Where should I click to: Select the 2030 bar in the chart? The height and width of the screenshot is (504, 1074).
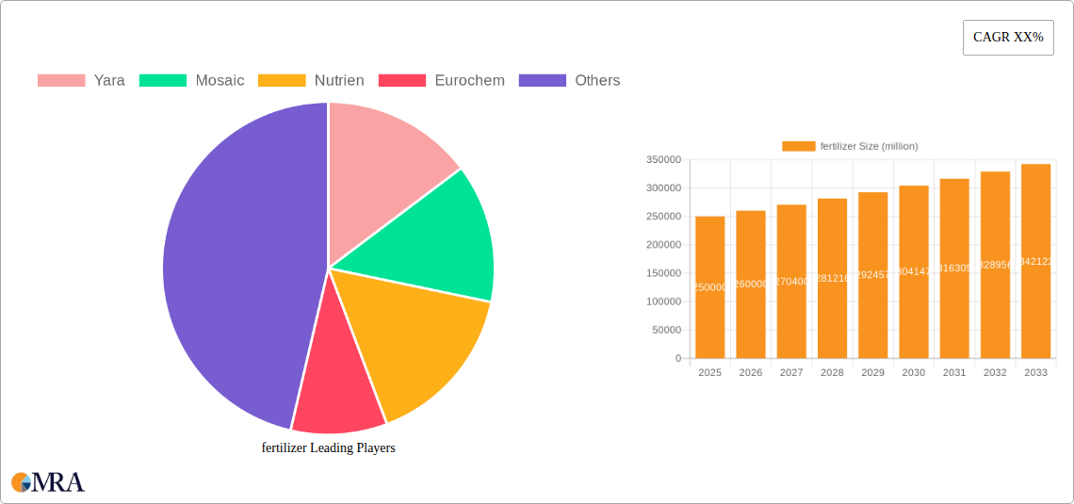coord(914,272)
